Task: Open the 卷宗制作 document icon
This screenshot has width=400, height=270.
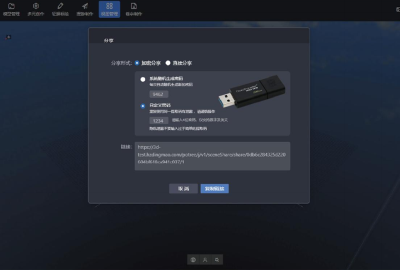Action: pos(133,6)
